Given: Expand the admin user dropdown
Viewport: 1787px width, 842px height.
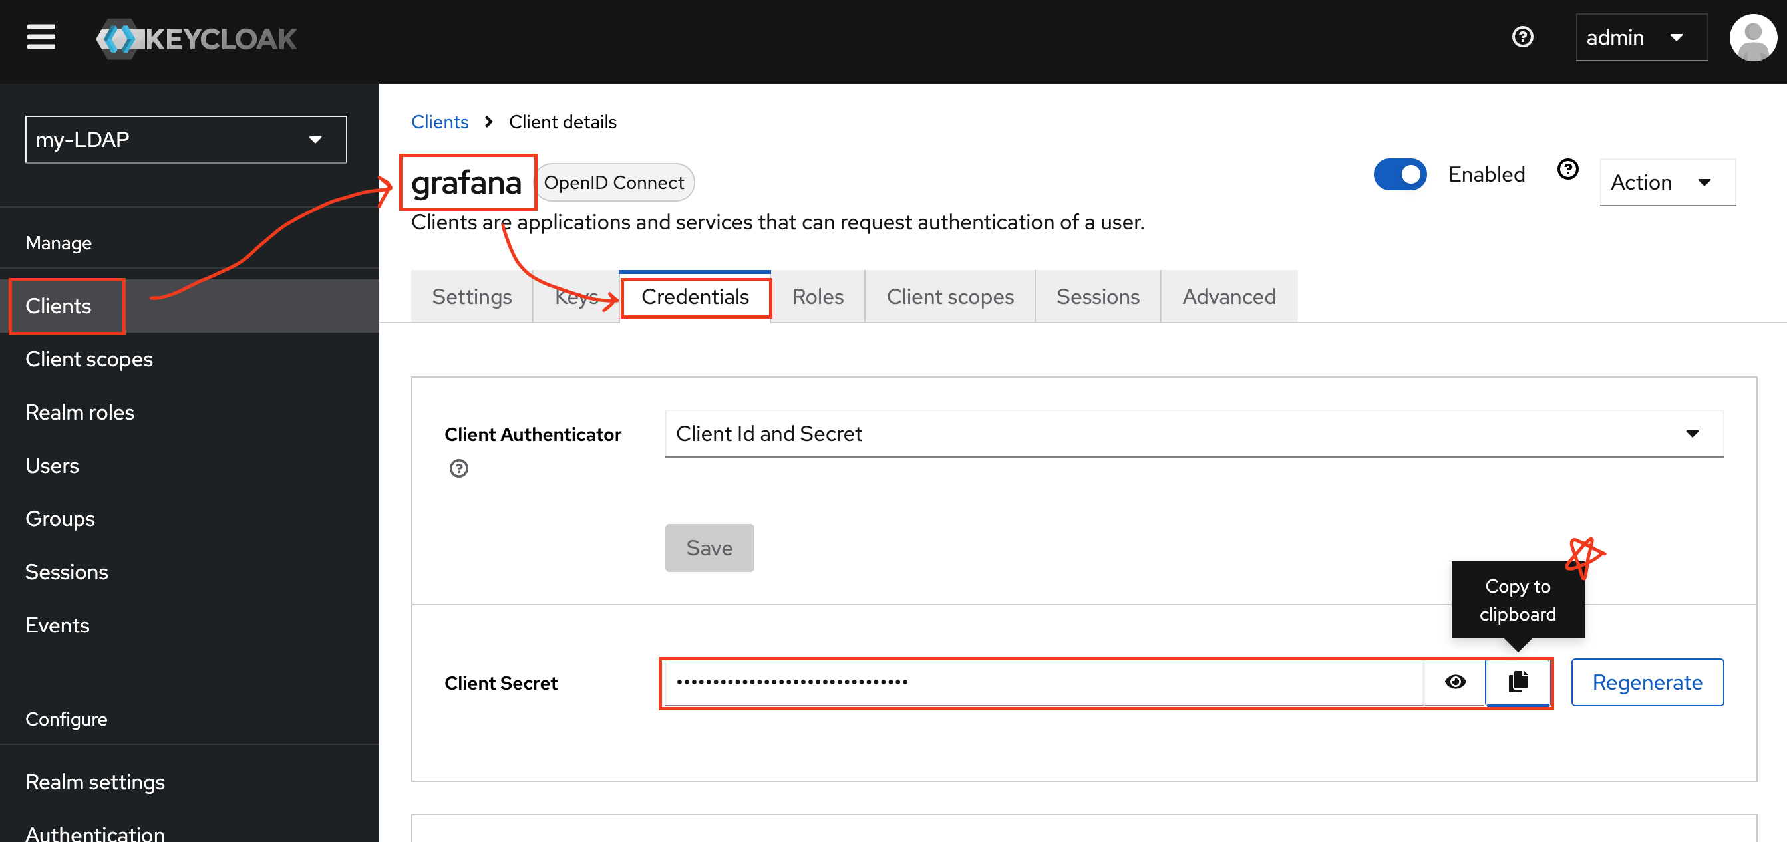Looking at the screenshot, I should pos(1641,37).
